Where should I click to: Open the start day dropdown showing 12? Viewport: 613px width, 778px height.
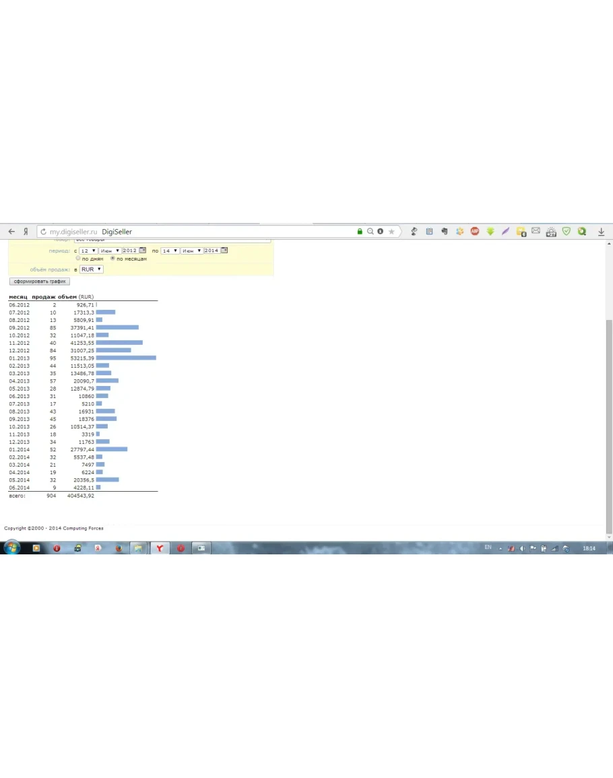coord(88,251)
